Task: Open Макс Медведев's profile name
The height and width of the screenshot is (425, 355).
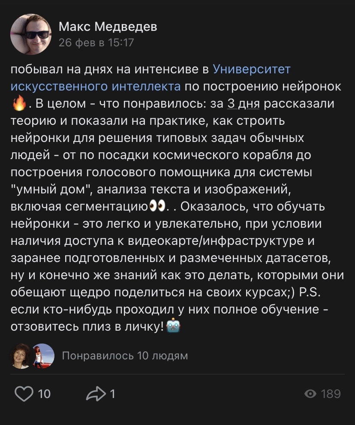Action: pos(108,27)
